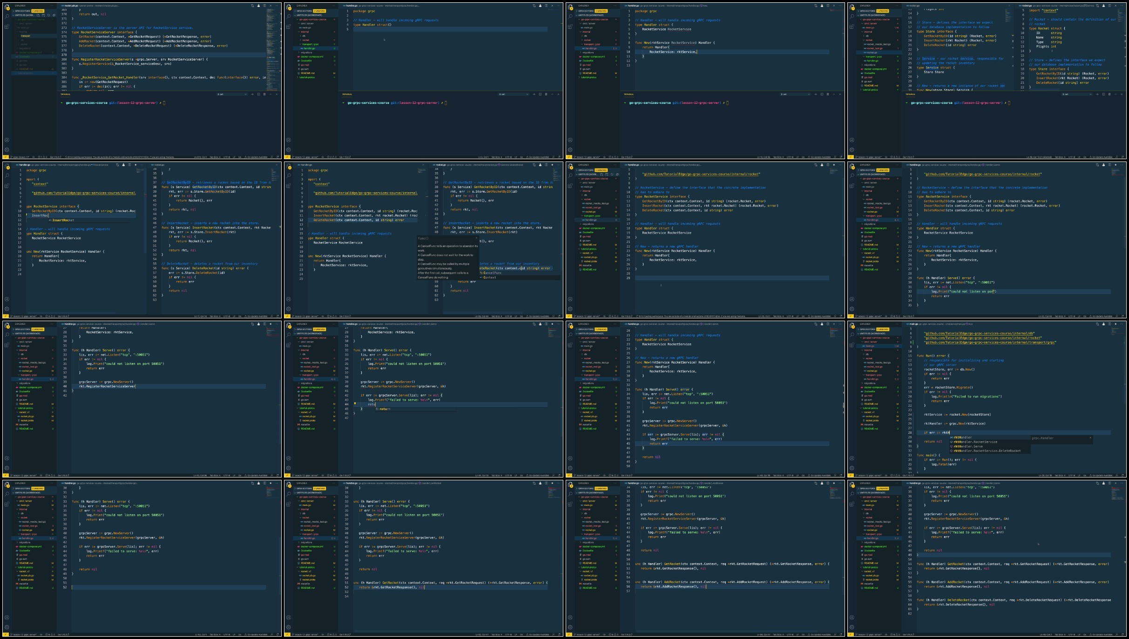Select main.go in main.go frame's explorer
The width and height of the screenshot is (1129, 639).
[879, 346]
